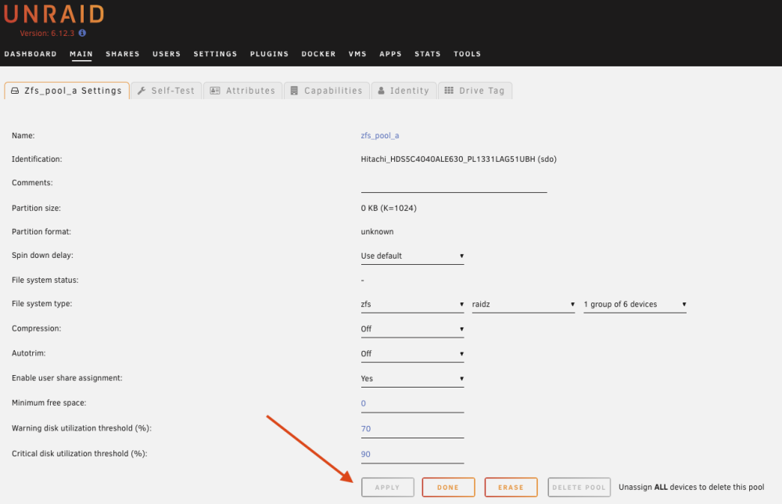Image resolution: width=782 pixels, height=504 pixels.
Task: Focus the Comments input field
Action: click(454, 184)
